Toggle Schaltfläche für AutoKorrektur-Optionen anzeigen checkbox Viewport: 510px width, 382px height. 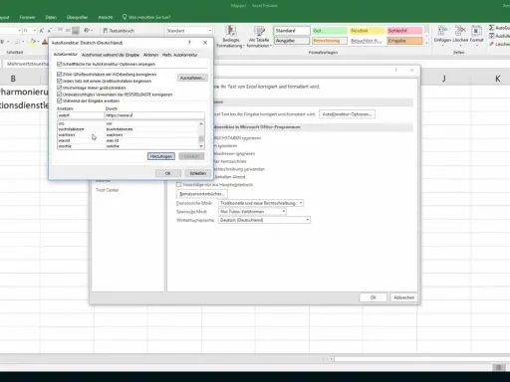point(60,64)
